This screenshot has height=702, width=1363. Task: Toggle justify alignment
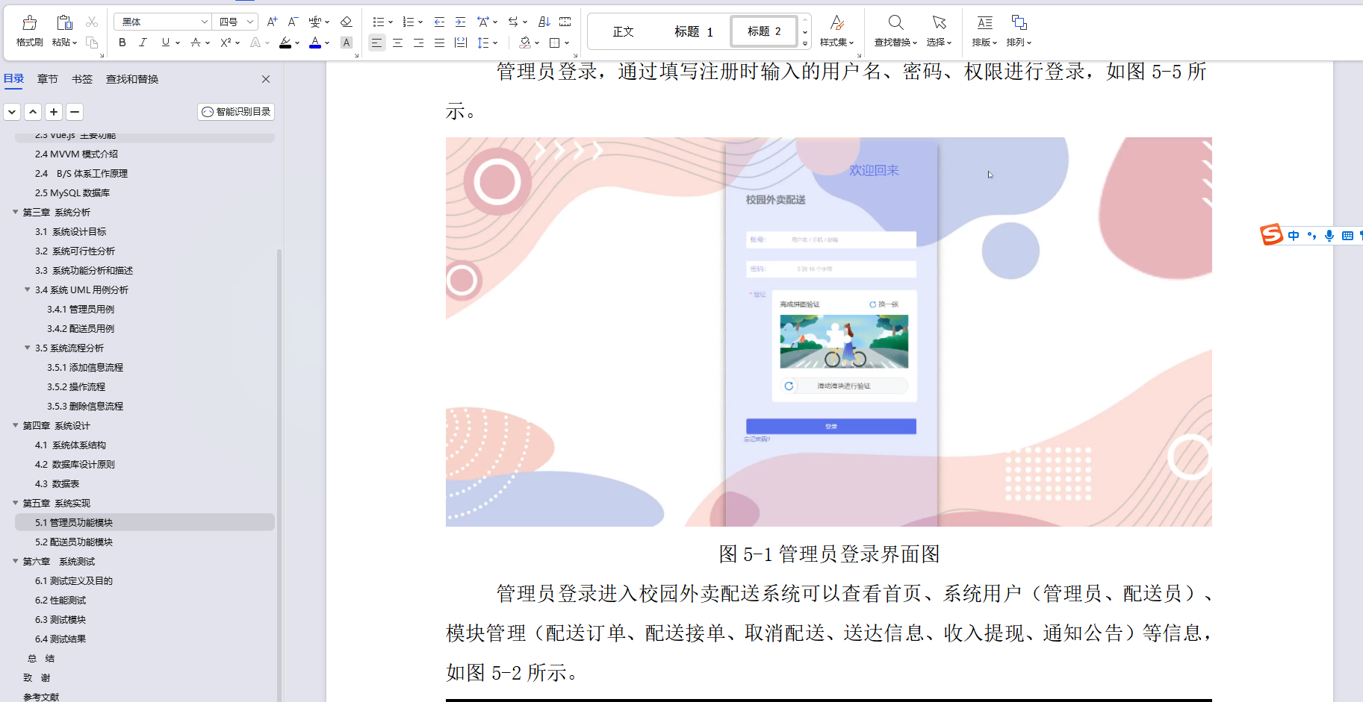click(x=440, y=43)
